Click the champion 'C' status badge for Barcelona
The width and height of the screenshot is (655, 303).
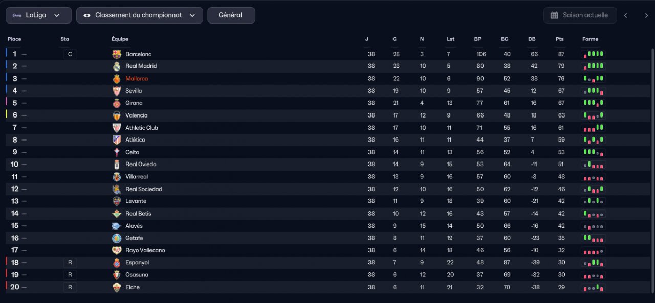click(x=70, y=54)
